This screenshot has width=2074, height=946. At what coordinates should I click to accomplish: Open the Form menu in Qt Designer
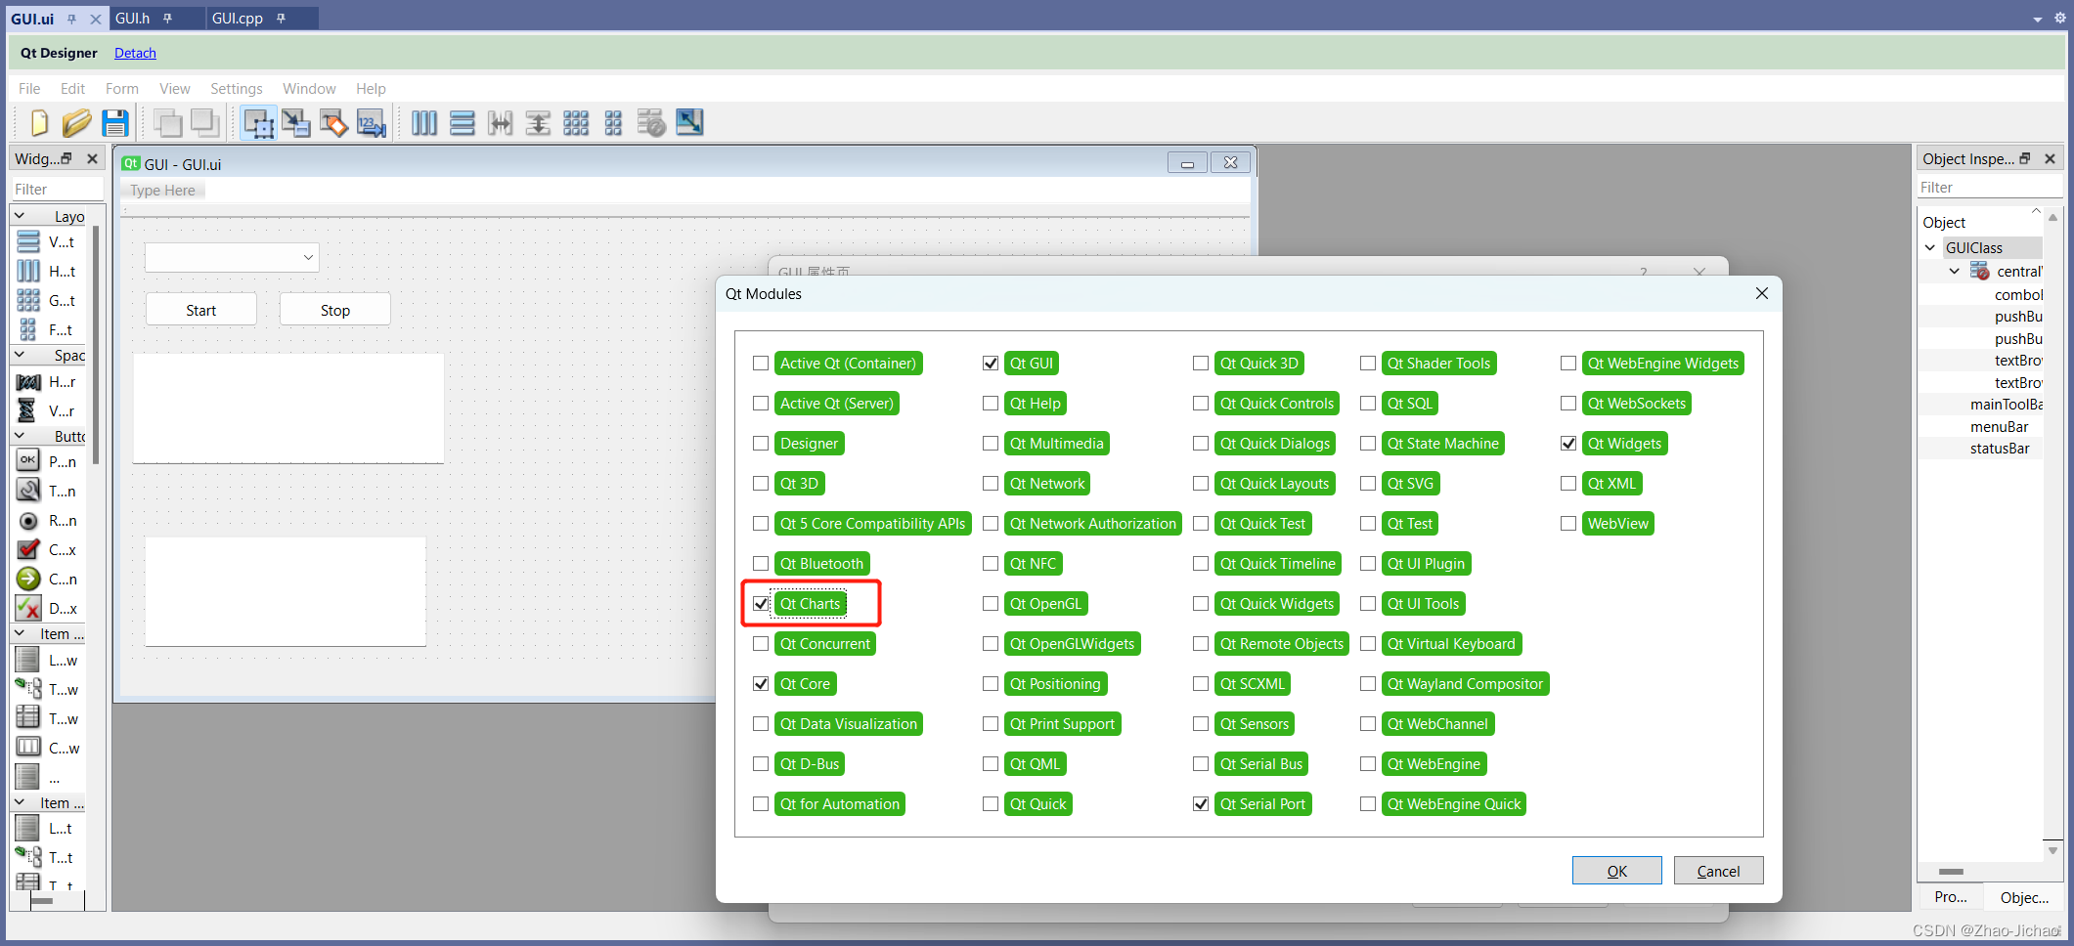pos(122,89)
